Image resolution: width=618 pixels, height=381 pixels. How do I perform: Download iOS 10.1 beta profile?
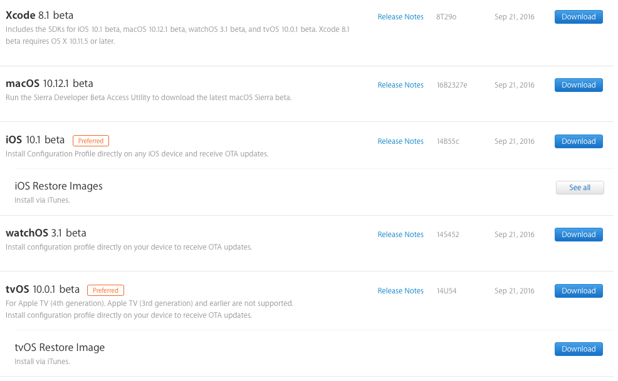pos(578,141)
